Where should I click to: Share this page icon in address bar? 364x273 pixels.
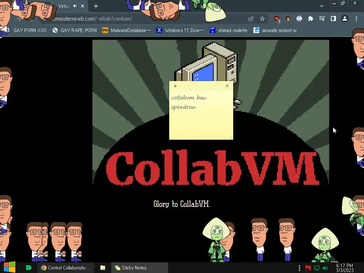click(x=251, y=19)
